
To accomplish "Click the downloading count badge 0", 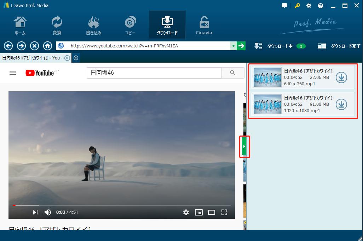I will pyautogui.click(x=301, y=46).
